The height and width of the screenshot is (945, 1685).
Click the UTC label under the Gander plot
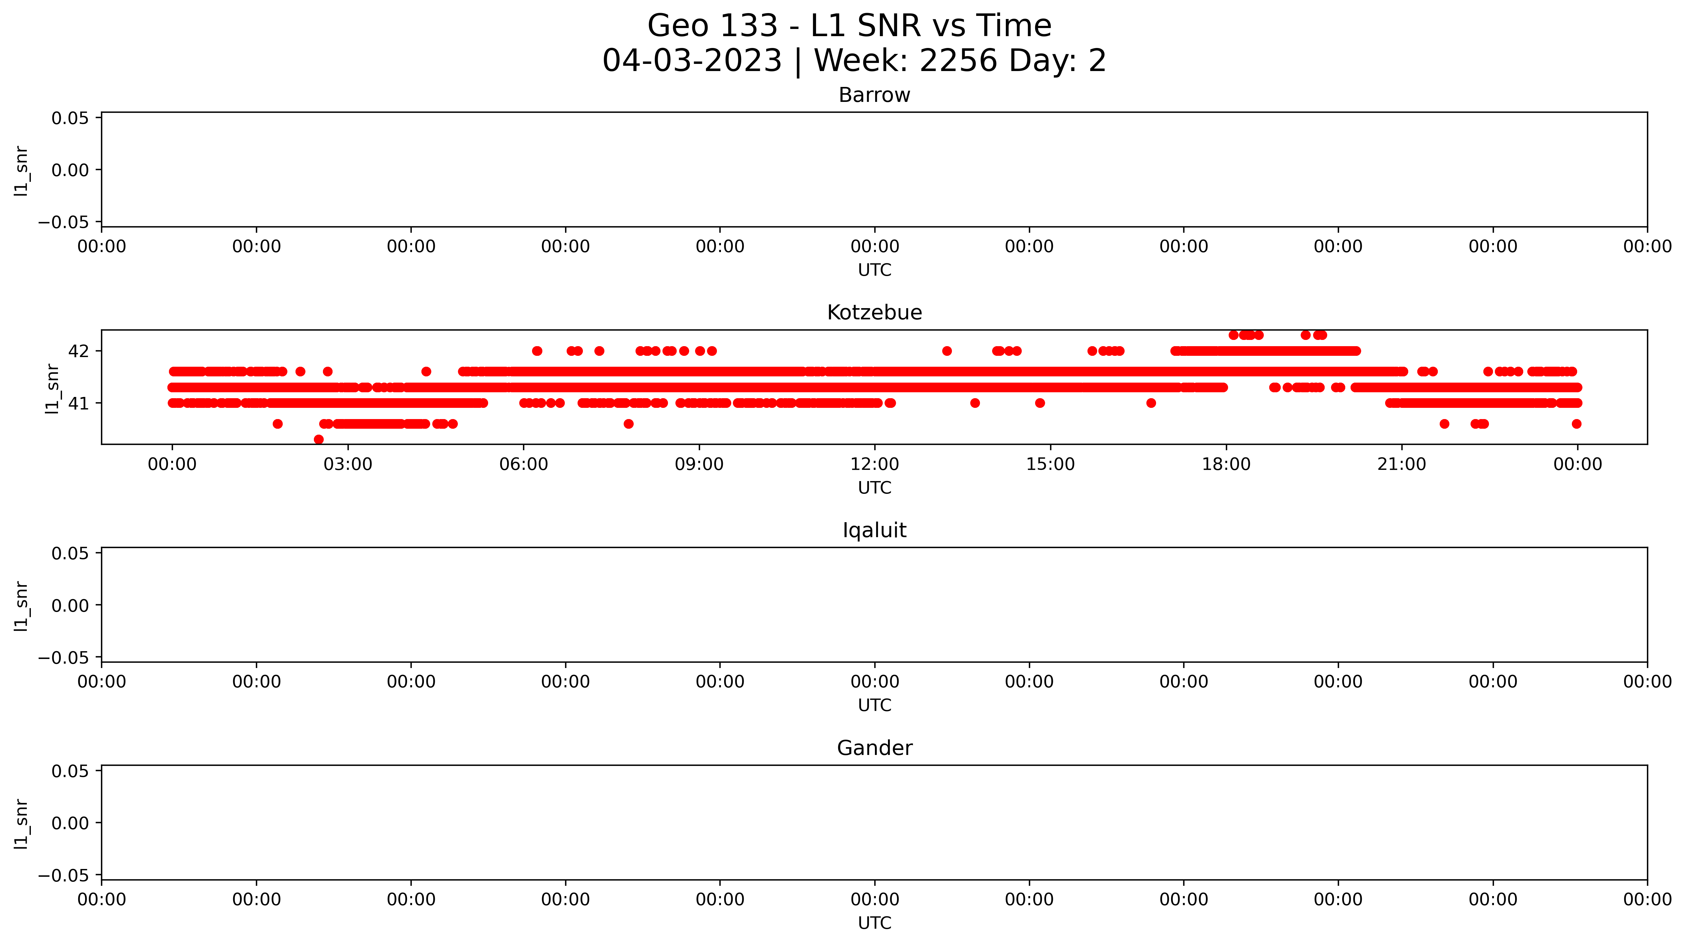(x=875, y=923)
